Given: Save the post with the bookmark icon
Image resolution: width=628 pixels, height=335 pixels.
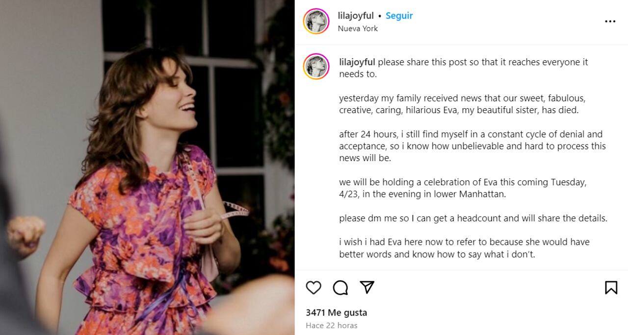Looking at the screenshot, I should click(x=610, y=288).
